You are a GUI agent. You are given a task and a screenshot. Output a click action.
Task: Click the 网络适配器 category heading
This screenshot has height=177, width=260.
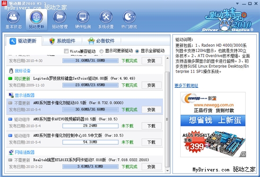coord(25,152)
